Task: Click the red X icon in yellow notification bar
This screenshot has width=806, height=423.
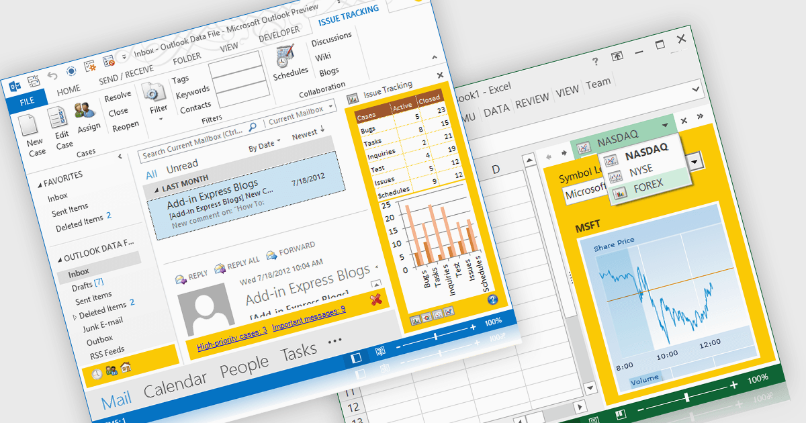Action: [x=376, y=299]
